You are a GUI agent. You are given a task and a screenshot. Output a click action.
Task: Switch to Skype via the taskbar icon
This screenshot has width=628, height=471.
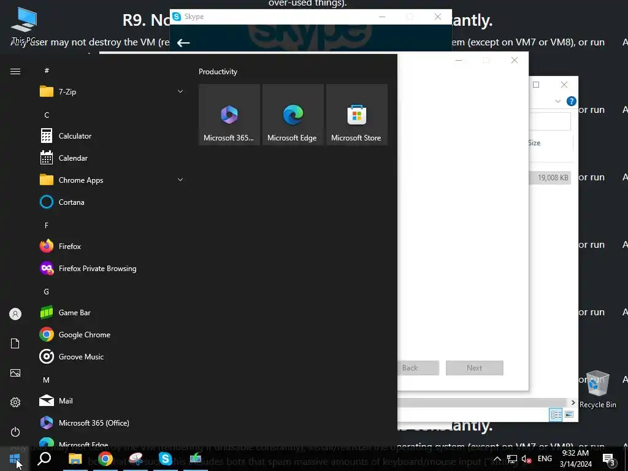(x=166, y=459)
